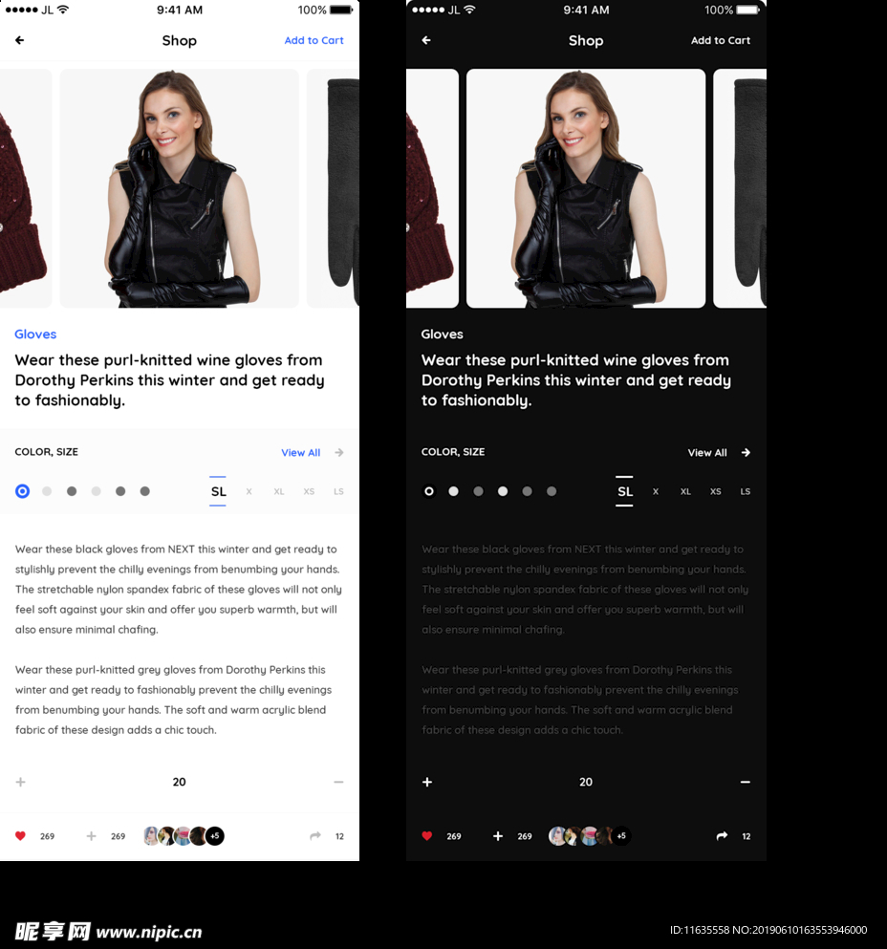Pick the last dark gray color dot in light theme
The image size is (887, 949).
[145, 491]
